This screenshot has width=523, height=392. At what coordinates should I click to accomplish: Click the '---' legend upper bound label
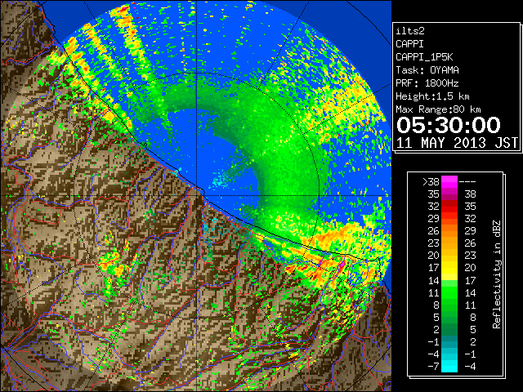point(467,182)
